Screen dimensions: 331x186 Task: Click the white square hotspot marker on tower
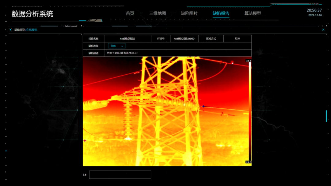185,105
